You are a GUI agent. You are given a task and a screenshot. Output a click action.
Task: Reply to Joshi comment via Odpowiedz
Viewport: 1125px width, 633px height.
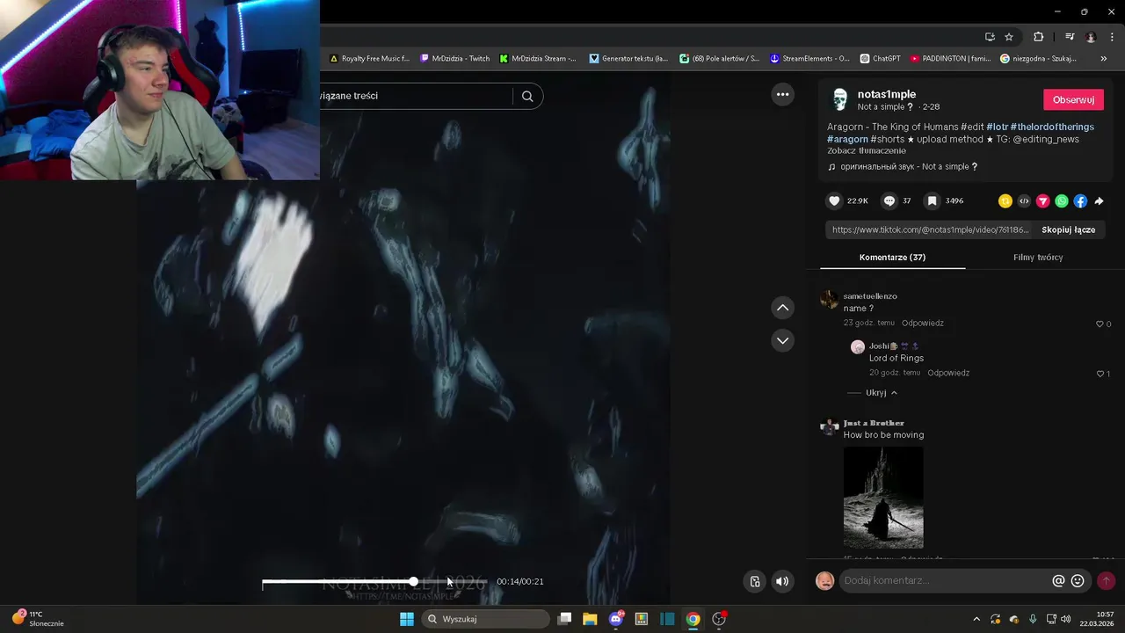tap(948, 373)
